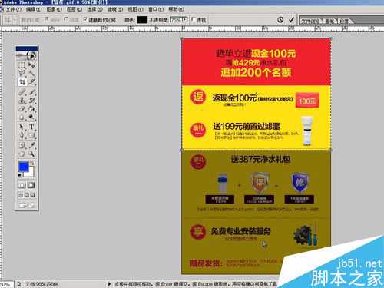Switch to Standard editing mode
384x288 pixels.
click(x=22, y=185)
